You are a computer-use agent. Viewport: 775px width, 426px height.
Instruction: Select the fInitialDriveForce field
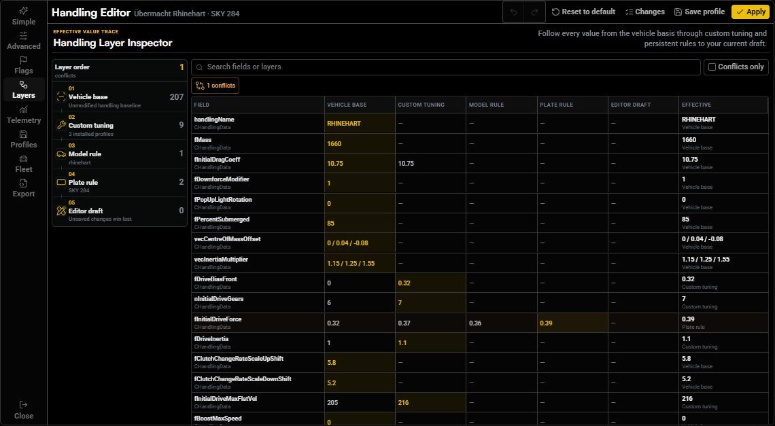pyautogui.click(x=218, y=319)
